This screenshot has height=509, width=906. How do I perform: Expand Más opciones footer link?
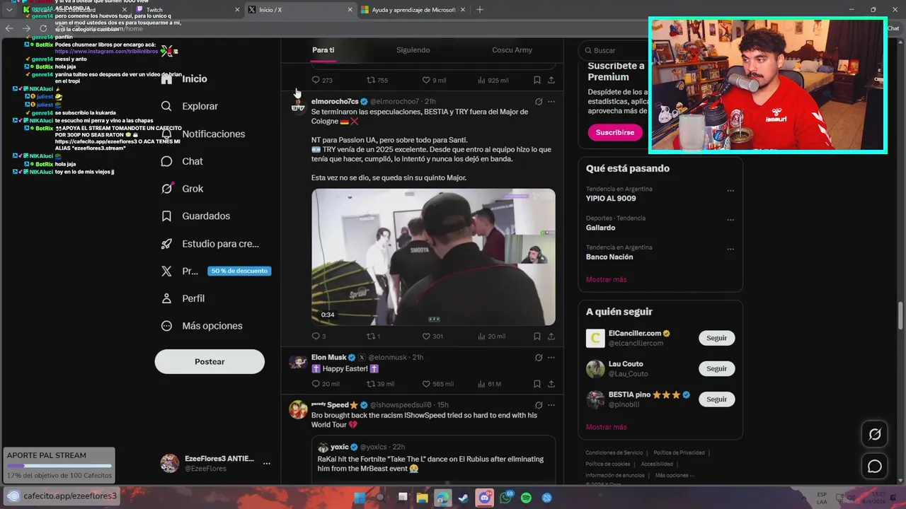pyautogui.click(x=675, y=475)
